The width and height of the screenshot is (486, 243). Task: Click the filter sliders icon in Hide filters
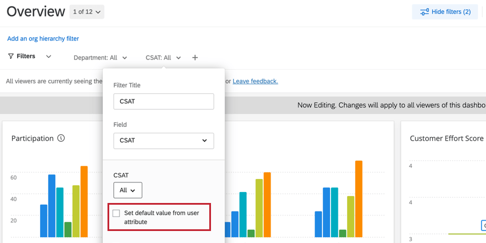(424, 12)
